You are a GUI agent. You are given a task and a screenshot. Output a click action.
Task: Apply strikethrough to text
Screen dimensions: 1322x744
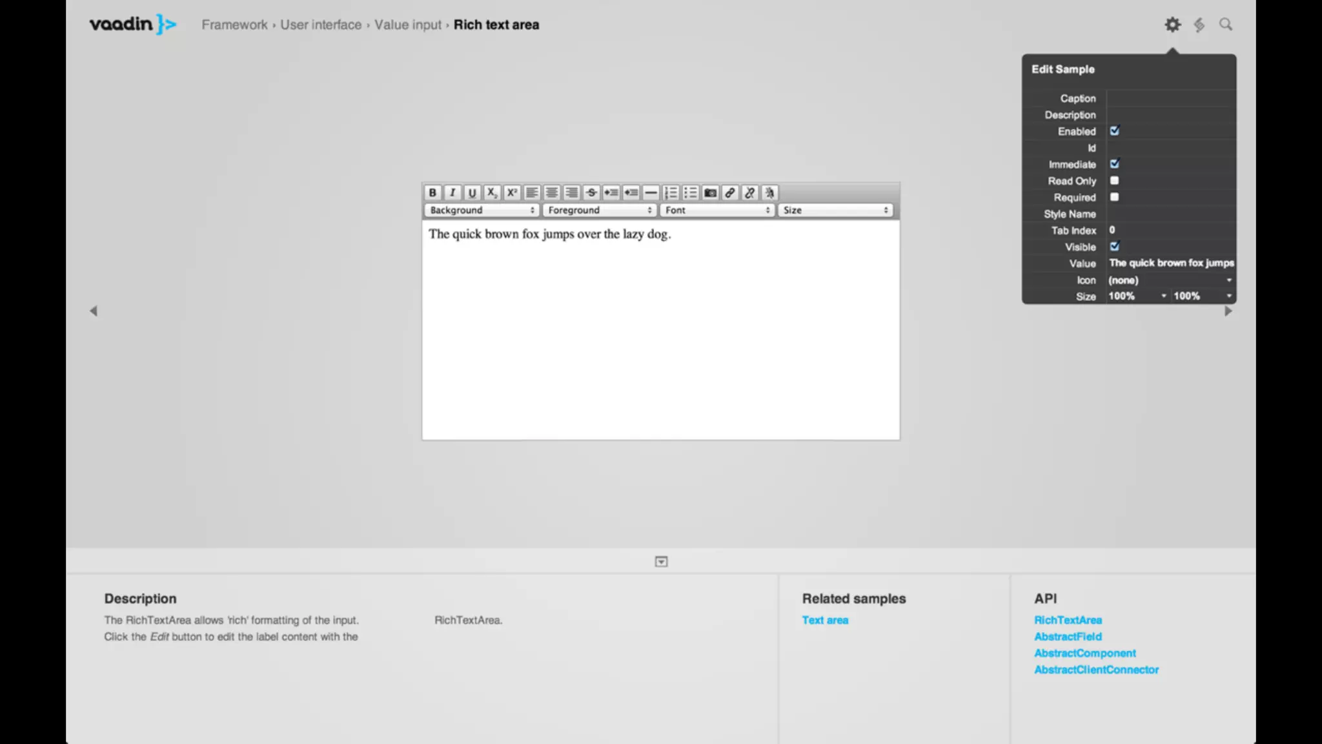(x=591, y=192)
